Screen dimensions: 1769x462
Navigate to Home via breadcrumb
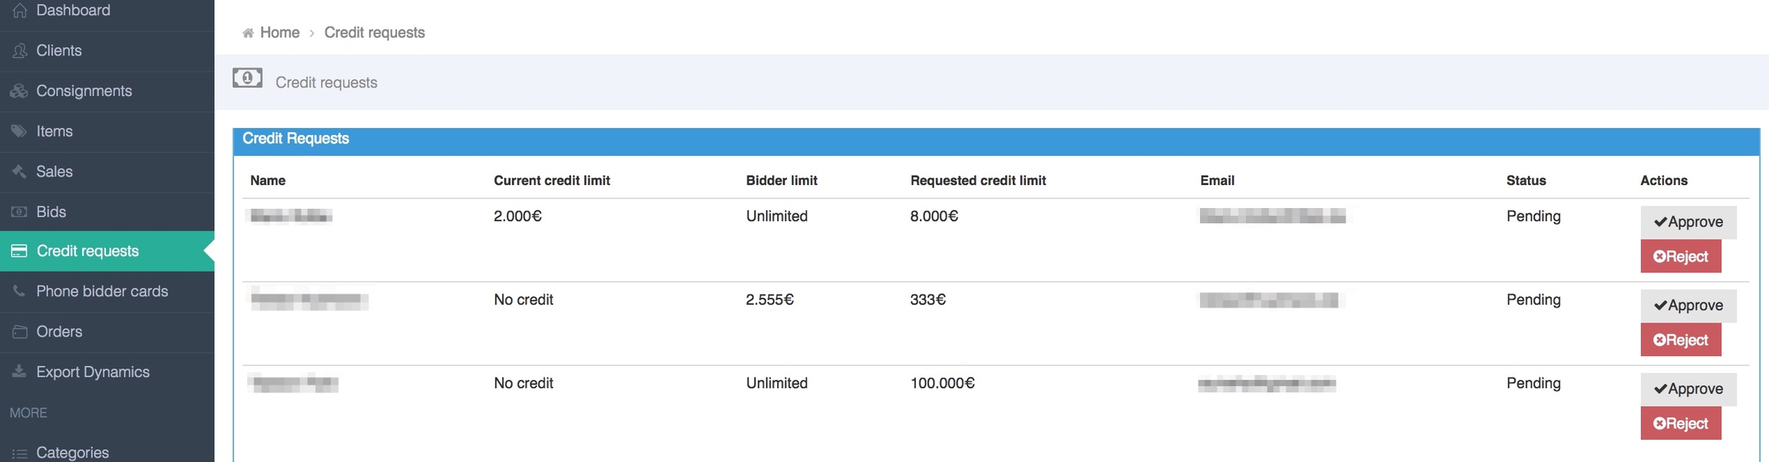coord(279,33)
